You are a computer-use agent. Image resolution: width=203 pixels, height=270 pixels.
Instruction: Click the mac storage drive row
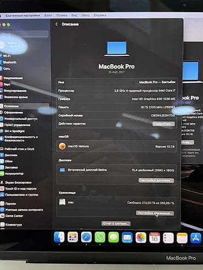116,203
